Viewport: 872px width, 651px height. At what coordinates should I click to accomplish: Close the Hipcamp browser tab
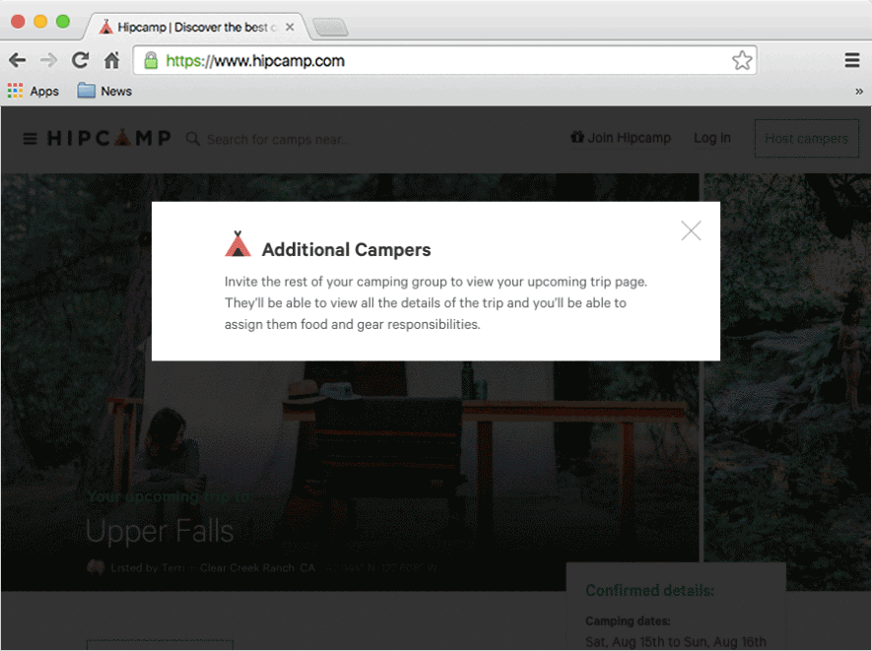(290, 27)
